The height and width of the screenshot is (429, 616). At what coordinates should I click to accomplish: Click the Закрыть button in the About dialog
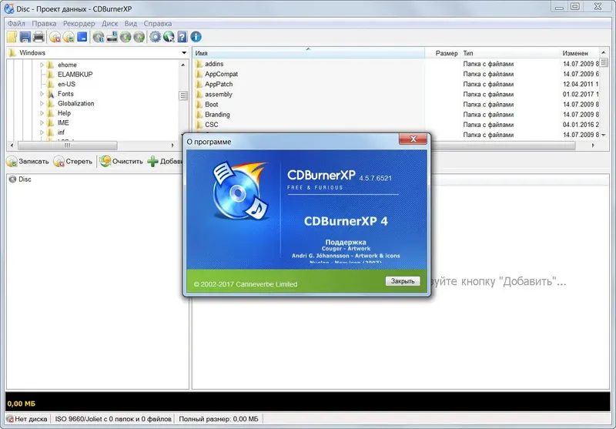pyautogui.click(x=403, y=281)
